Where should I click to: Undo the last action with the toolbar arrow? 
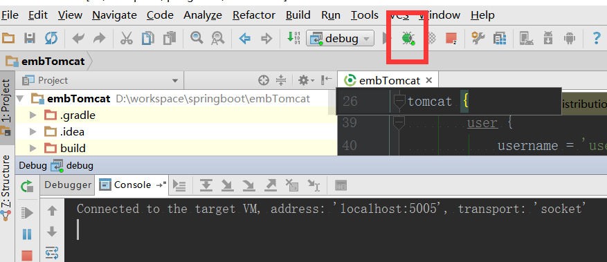[79, 38]
